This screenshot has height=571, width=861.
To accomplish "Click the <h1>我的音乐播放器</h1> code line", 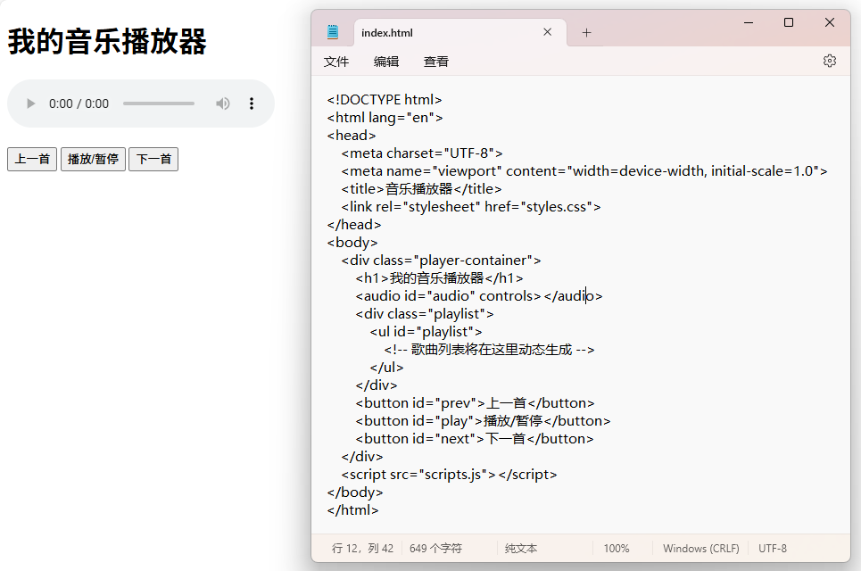I will pyautogui.click(x=439, y=278).
